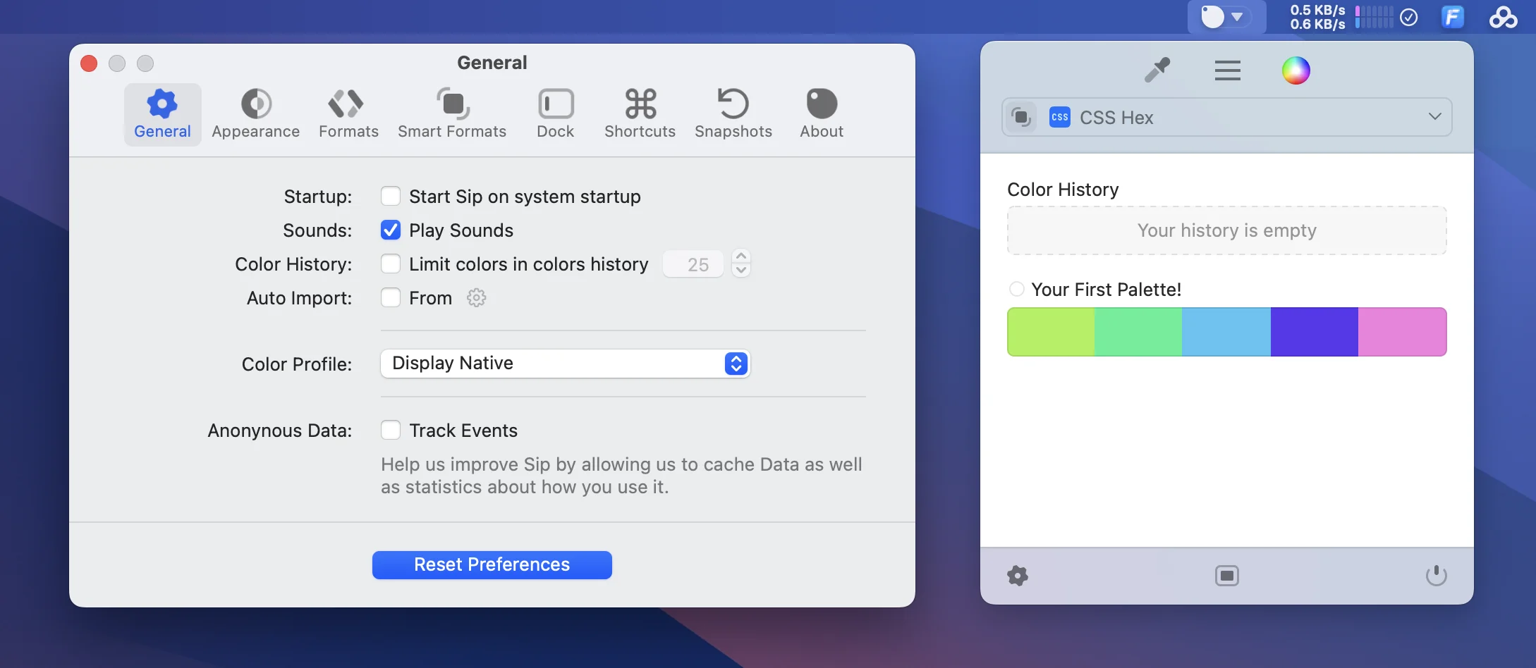Click the power quit icon in Sip panel
This screenshot has width=1536, height=668.
tap(1436, 576)
